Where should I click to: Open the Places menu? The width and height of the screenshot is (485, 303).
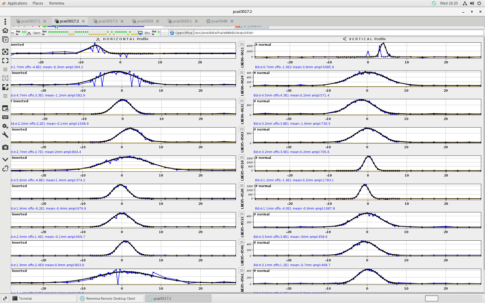38,3
